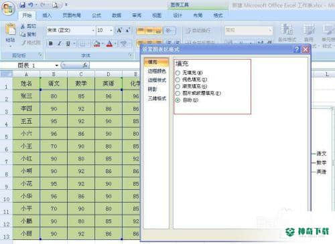Click the Paste clipboard icon
This screenshot has width=335, height=244.
coord(10,29)
